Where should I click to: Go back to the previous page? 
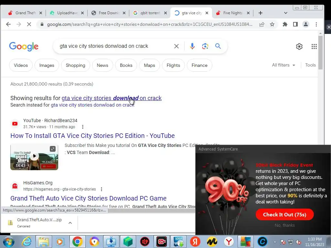coord(8,24)
